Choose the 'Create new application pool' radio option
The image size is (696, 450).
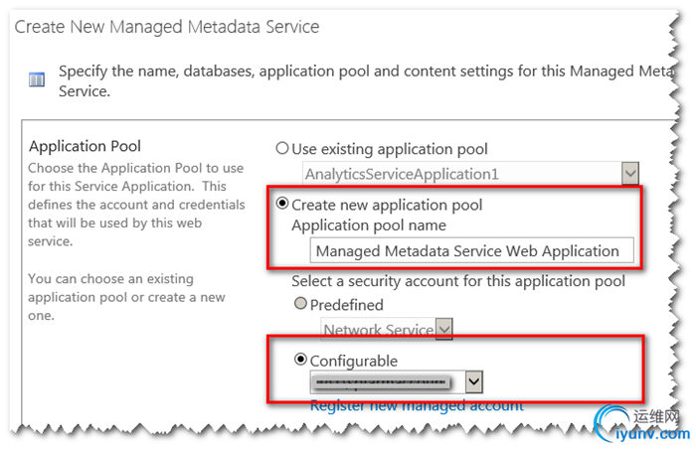[x=282, y=205]
